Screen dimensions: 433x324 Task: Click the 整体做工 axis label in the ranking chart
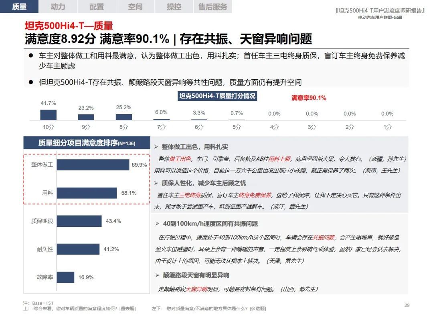[42, 164]
